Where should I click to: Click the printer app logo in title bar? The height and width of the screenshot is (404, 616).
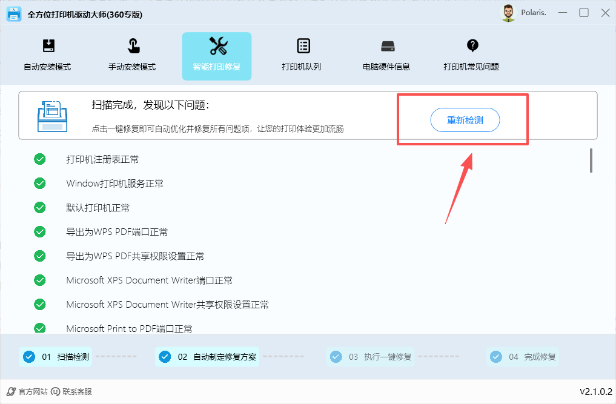pyautogui.click(x=13, y=12)
